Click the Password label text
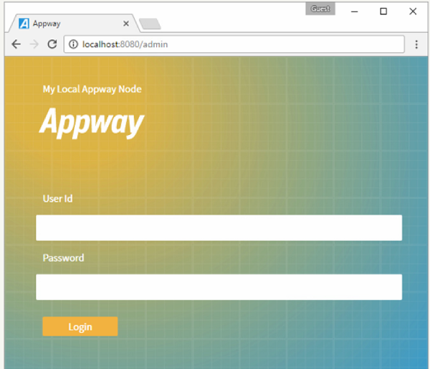430x369 pixels. click(x=63, y=258)
